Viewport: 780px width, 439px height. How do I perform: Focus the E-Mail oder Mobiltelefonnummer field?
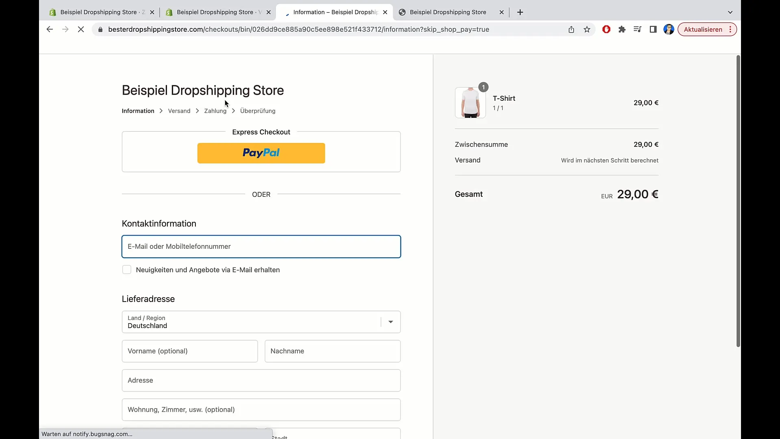point(261,246)
